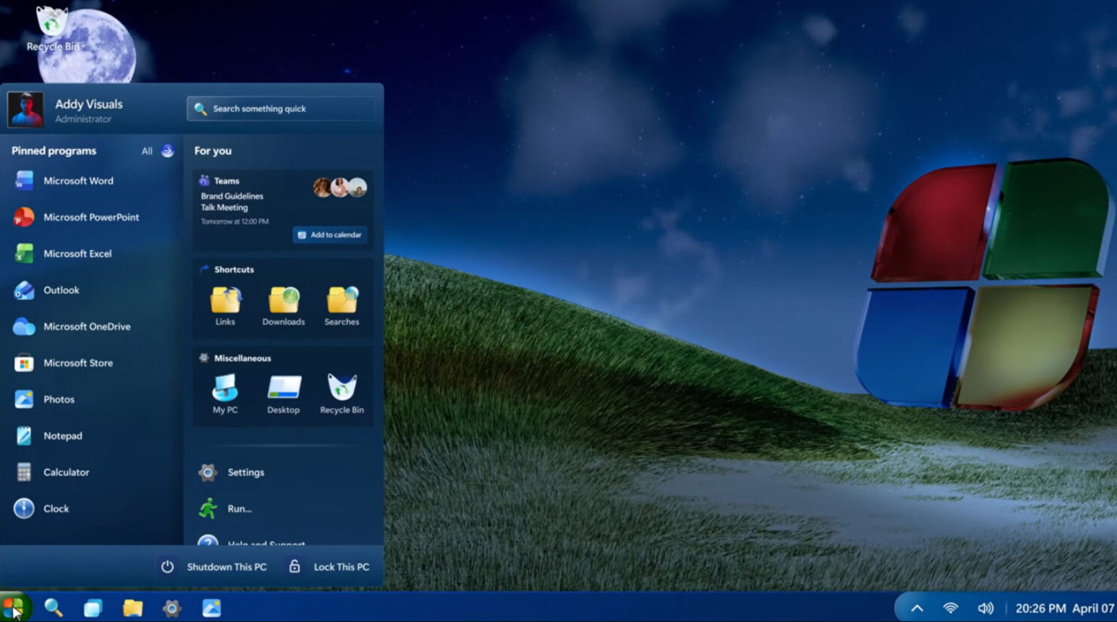Open the Clock entry in pinned programs
Viewport: 1117px width, 622px height.
click(55, 508)
